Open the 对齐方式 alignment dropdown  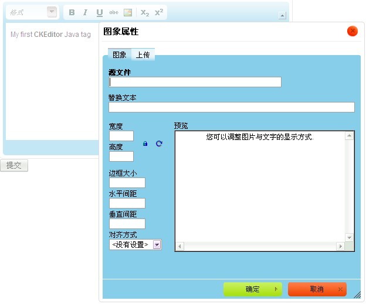point(135,245)
